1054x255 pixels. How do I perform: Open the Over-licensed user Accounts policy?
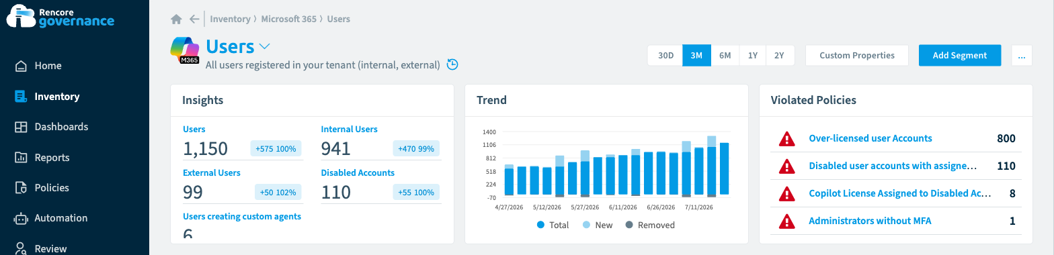tap(870, 138)
